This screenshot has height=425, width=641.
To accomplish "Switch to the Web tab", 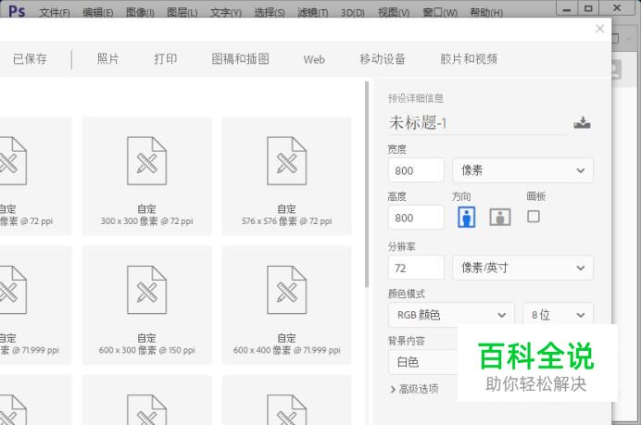I will [x=314, y=59].
